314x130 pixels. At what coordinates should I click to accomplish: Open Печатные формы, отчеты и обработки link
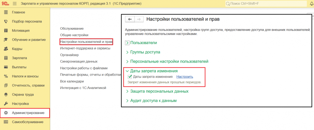click(91, 75)
